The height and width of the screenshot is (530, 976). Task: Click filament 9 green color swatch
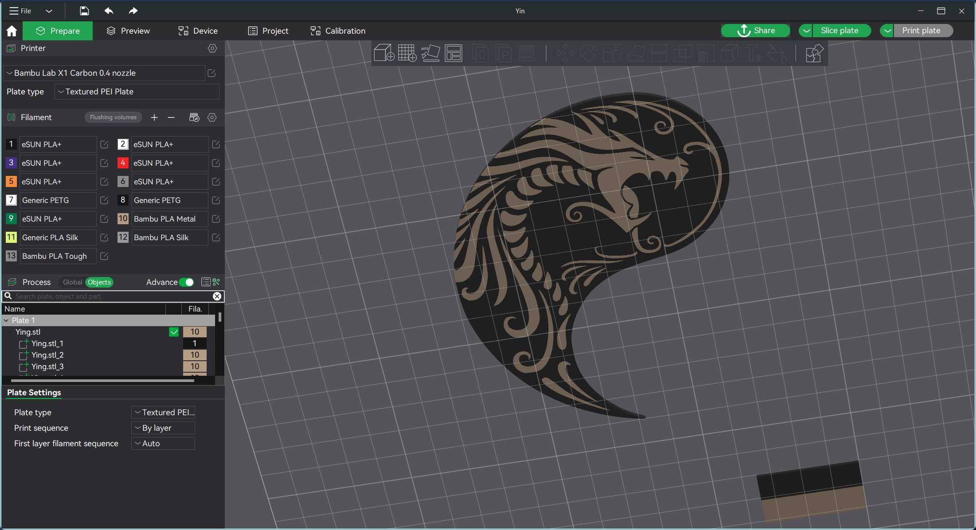tap(11, 219)
